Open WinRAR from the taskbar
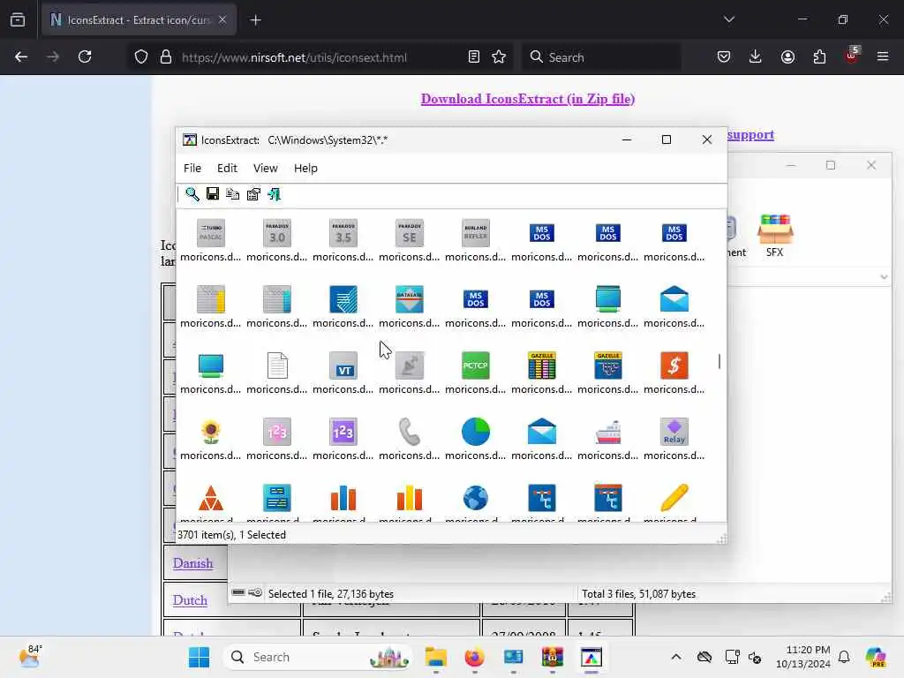The height and width of the screenshot is (678, 904). coord(552,657)
